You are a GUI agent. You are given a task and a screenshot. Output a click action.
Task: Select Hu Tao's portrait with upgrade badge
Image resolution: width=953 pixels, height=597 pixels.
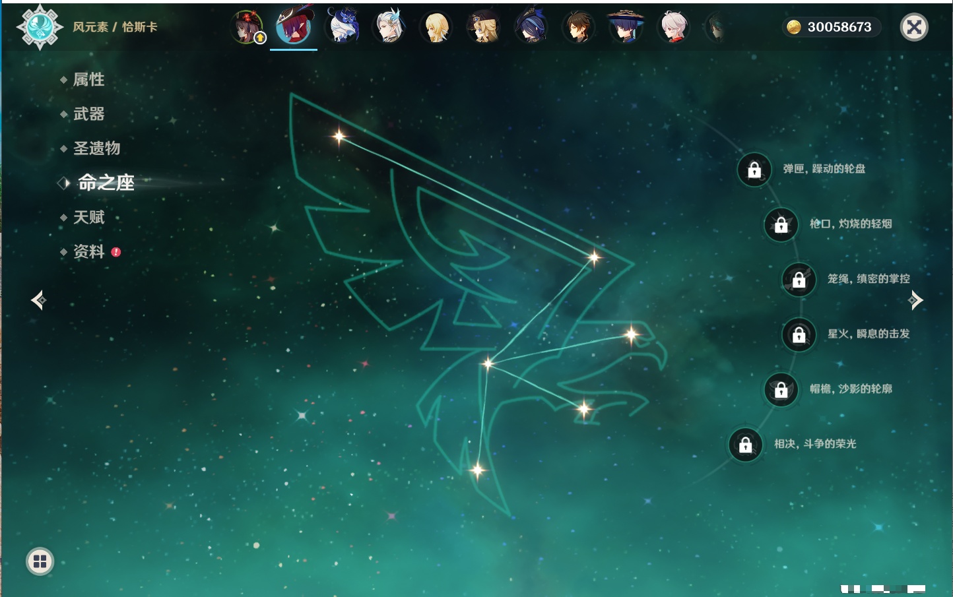248,27
